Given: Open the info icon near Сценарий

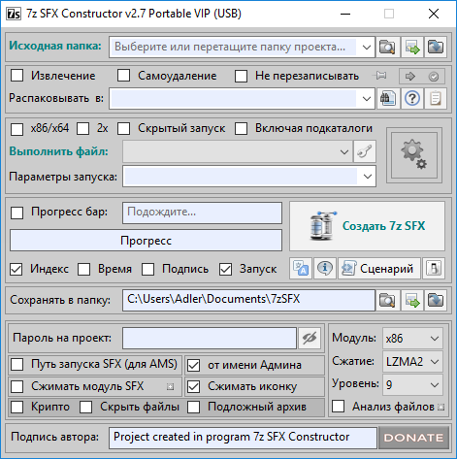Looking at the screenshot, I should [325, 269].
